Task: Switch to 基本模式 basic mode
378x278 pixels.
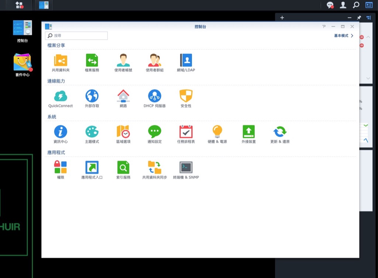Action: (343, 36)
